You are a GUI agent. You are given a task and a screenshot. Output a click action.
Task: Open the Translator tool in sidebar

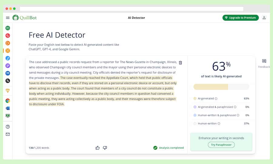point(8,81)
